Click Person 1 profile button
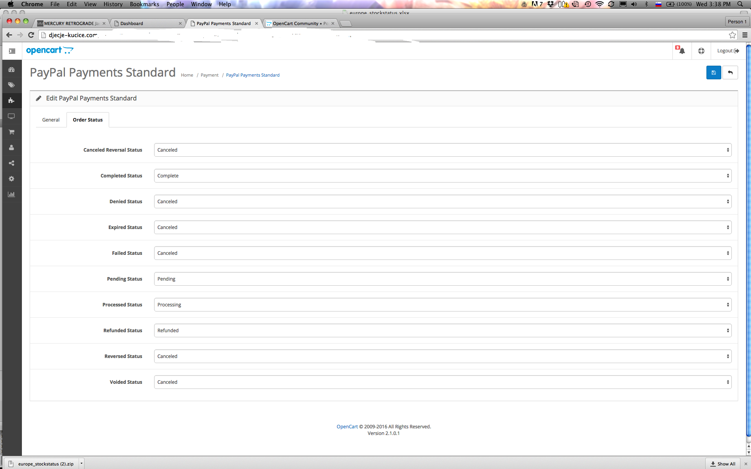The image size is (751, 469). (x=737, y=21)
